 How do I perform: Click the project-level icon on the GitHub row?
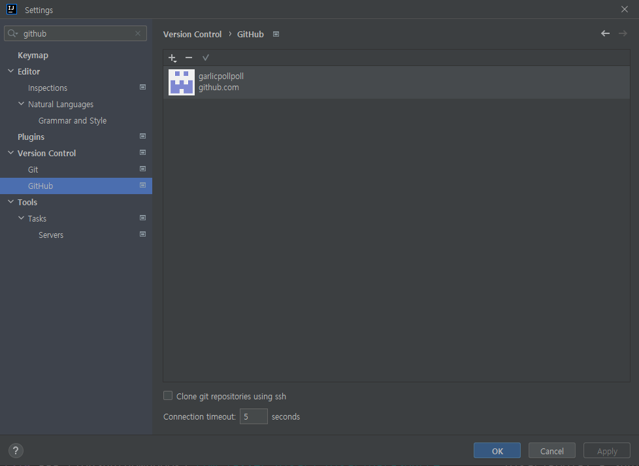(142, 185)
